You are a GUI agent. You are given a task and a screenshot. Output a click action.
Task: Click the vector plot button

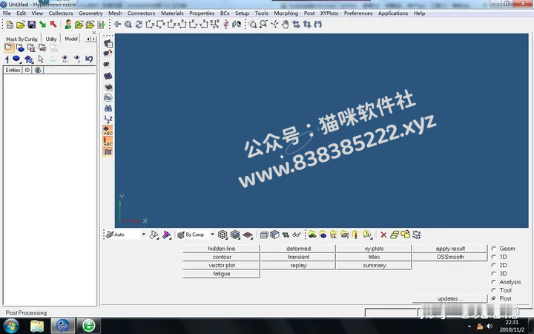(x=221, y=265)
